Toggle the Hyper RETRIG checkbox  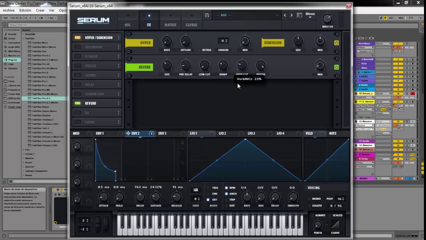click(199, 50)
